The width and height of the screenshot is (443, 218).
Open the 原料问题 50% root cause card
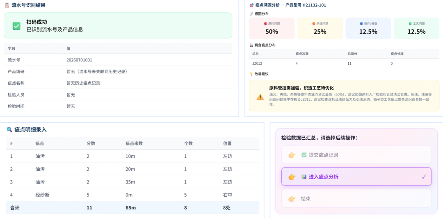272,28
